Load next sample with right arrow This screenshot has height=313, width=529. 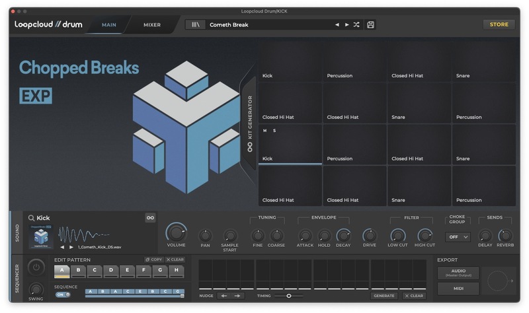(71, 247)
